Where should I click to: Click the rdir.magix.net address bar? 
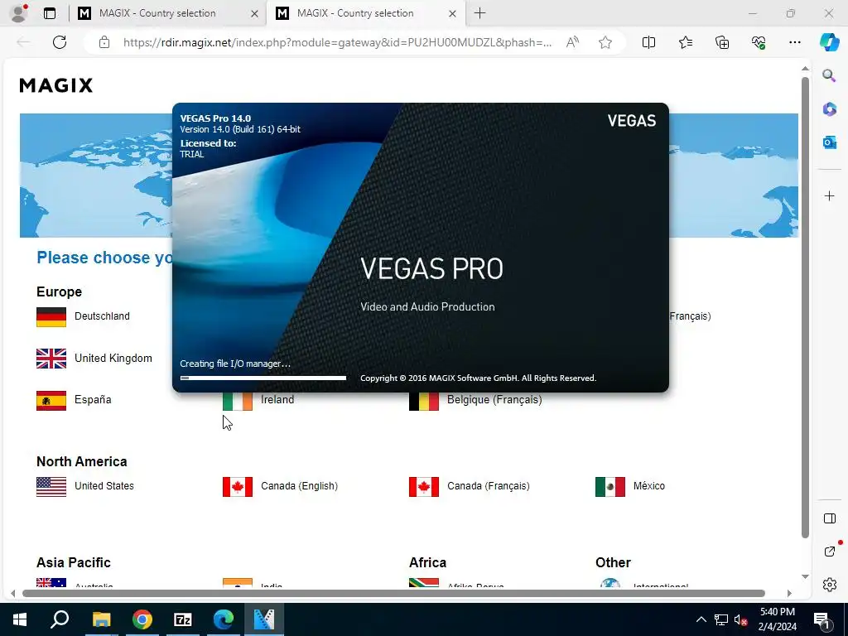[338, 42]
